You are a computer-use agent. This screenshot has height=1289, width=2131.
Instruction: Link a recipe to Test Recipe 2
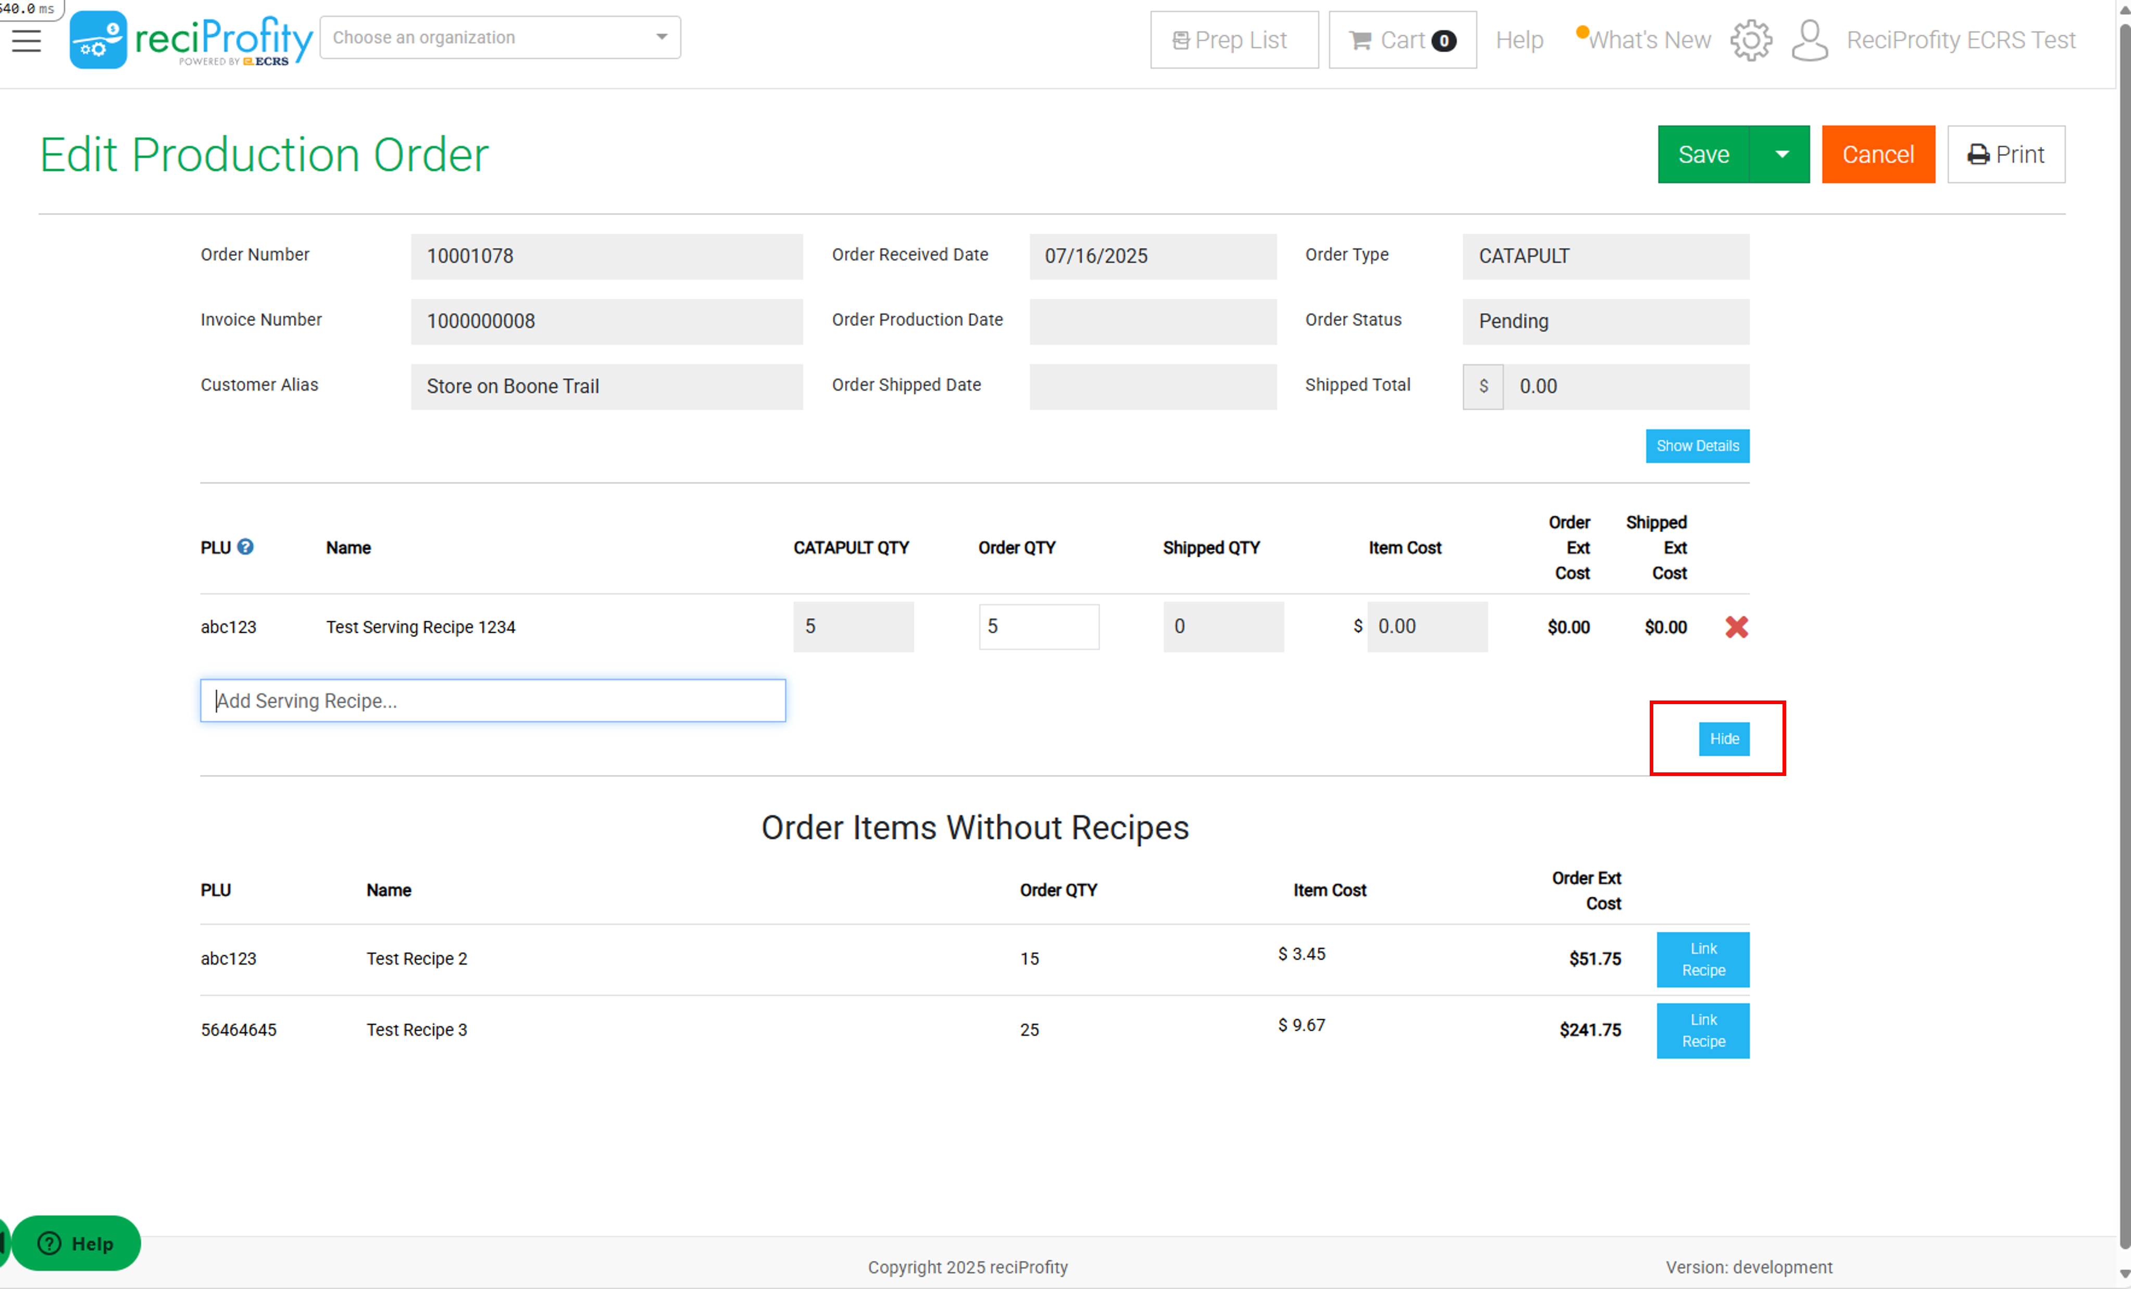pyautogui.click(x=1703, y=960)
